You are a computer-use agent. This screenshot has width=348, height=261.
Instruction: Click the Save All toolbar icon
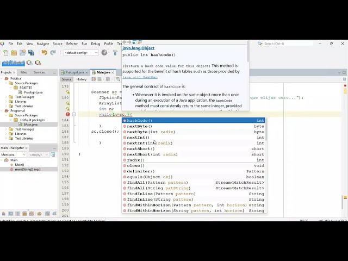coord(32,53)
